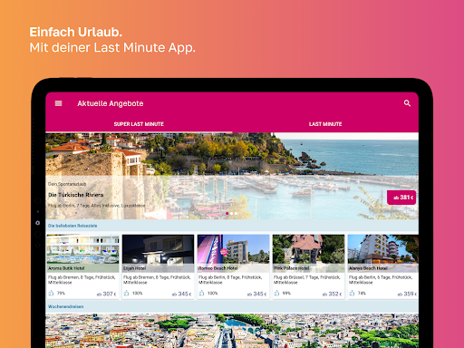Screen dimensions: 464x348
Task: Open the Aroma Butik Hotel photo
Action: tap(83, 254)
